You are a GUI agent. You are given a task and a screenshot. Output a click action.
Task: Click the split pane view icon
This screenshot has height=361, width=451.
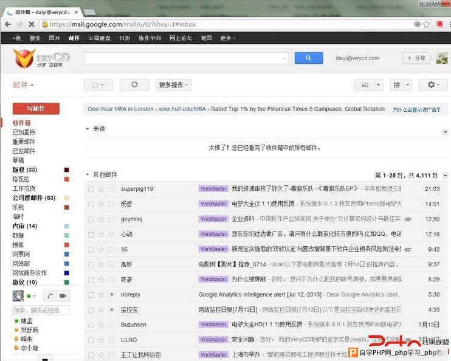coord(365,84)
